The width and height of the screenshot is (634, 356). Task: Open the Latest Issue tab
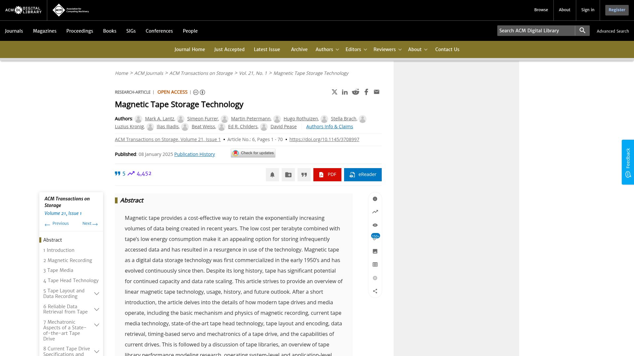pos(267,49)
